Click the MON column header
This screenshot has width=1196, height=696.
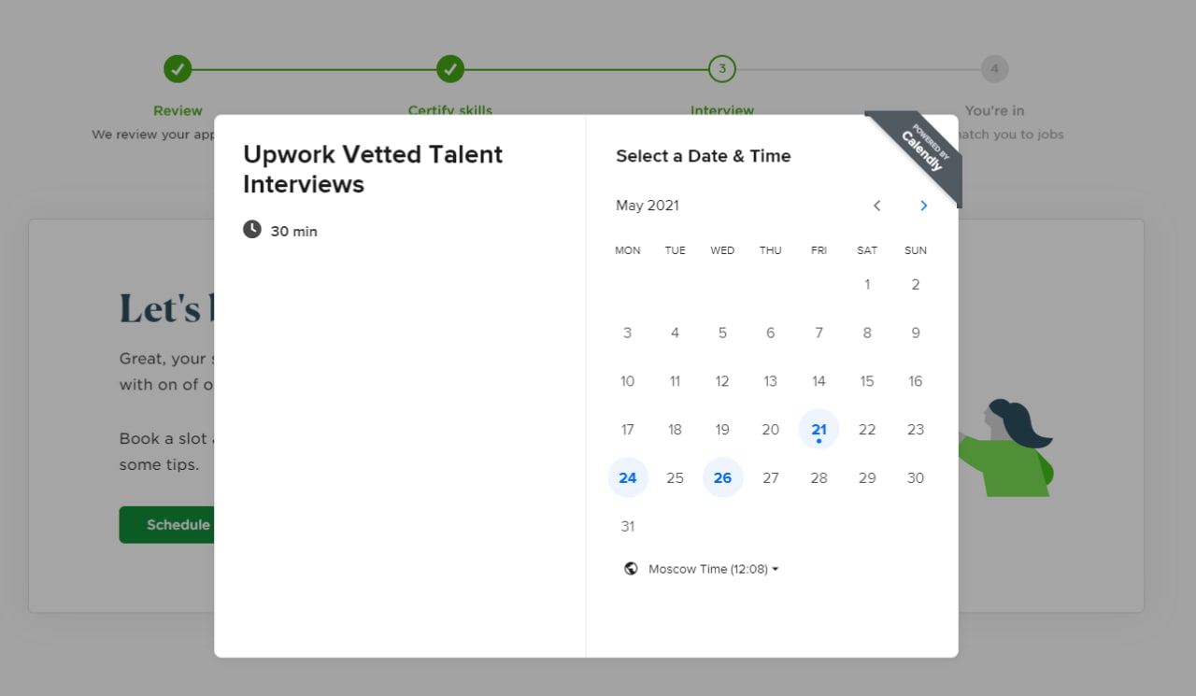coord(628,250)
